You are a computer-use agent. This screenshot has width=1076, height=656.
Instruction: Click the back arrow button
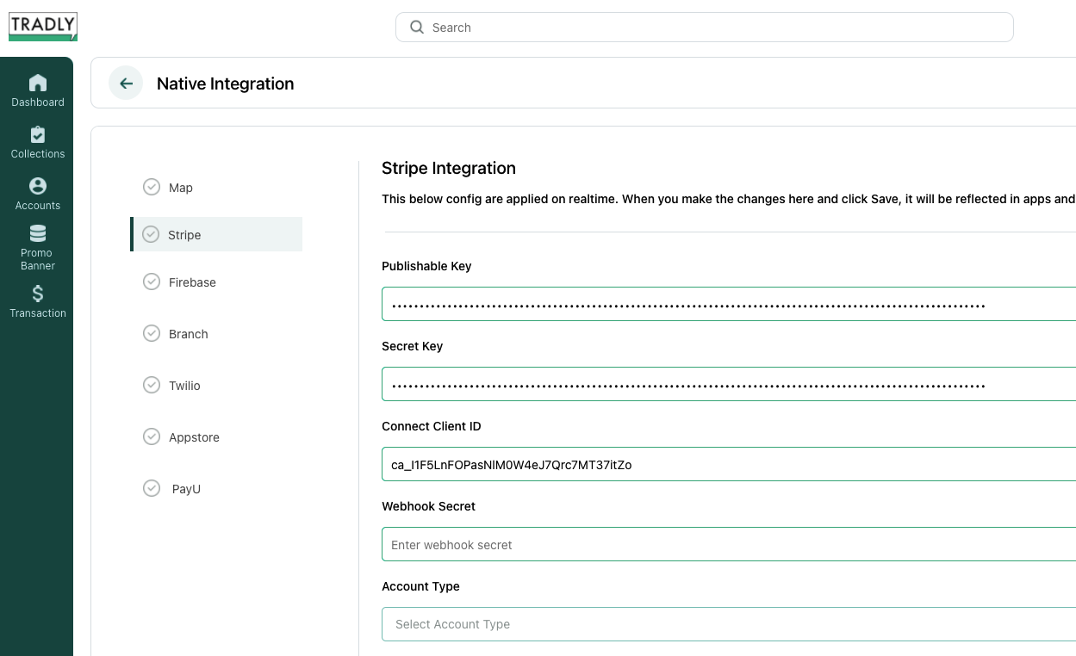point(126,84)
